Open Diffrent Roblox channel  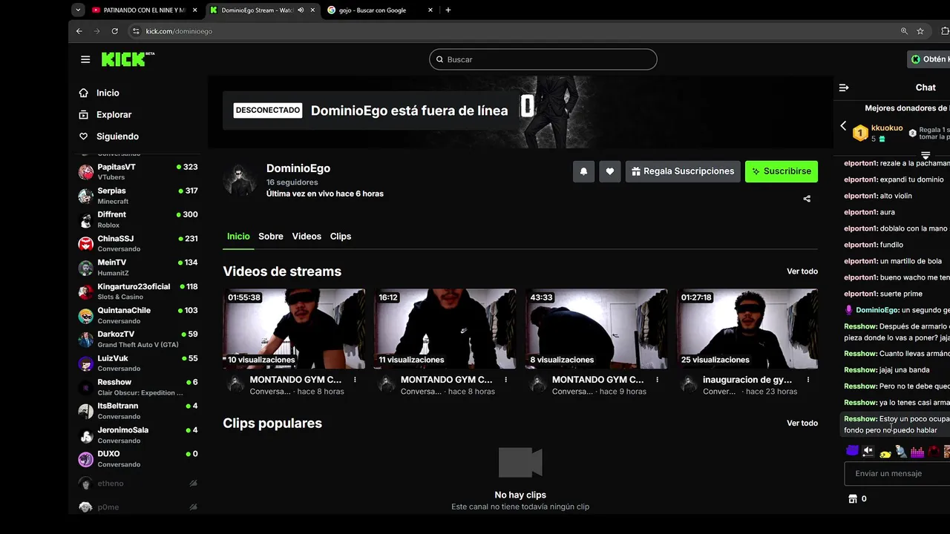click(138, 219)
